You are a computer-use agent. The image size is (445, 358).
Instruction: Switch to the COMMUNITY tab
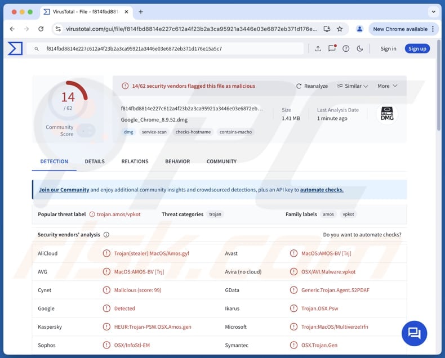221,162
